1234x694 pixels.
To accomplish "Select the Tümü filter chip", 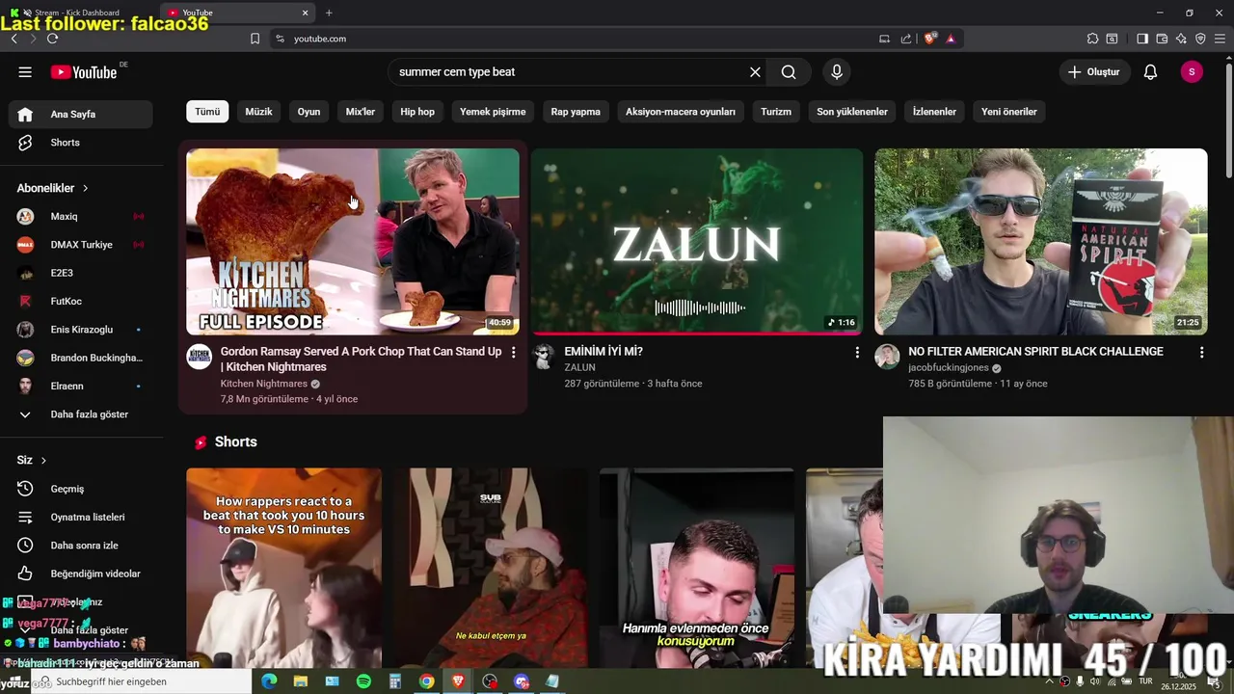I will pos(207,112).
